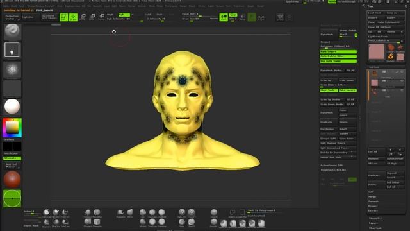Expand the FiberMesh section
Screen dimensions: 410x231
(375, 228)
